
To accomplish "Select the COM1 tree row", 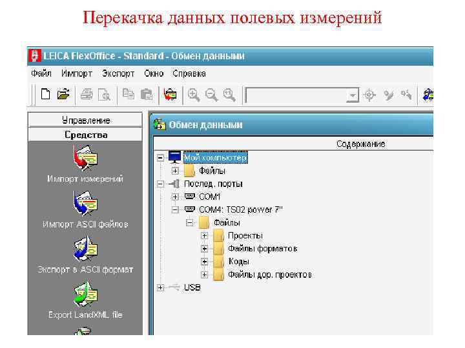I will point(210,197).
